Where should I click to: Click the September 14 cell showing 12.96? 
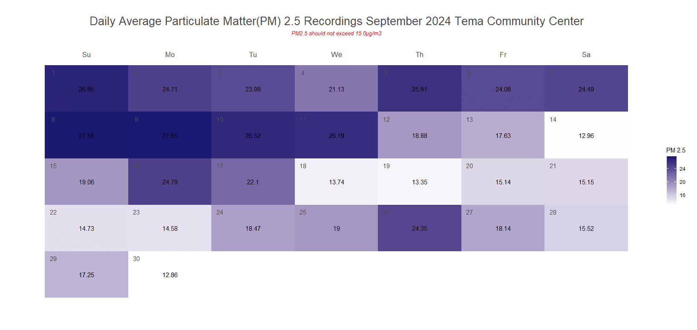click(586, 135)
